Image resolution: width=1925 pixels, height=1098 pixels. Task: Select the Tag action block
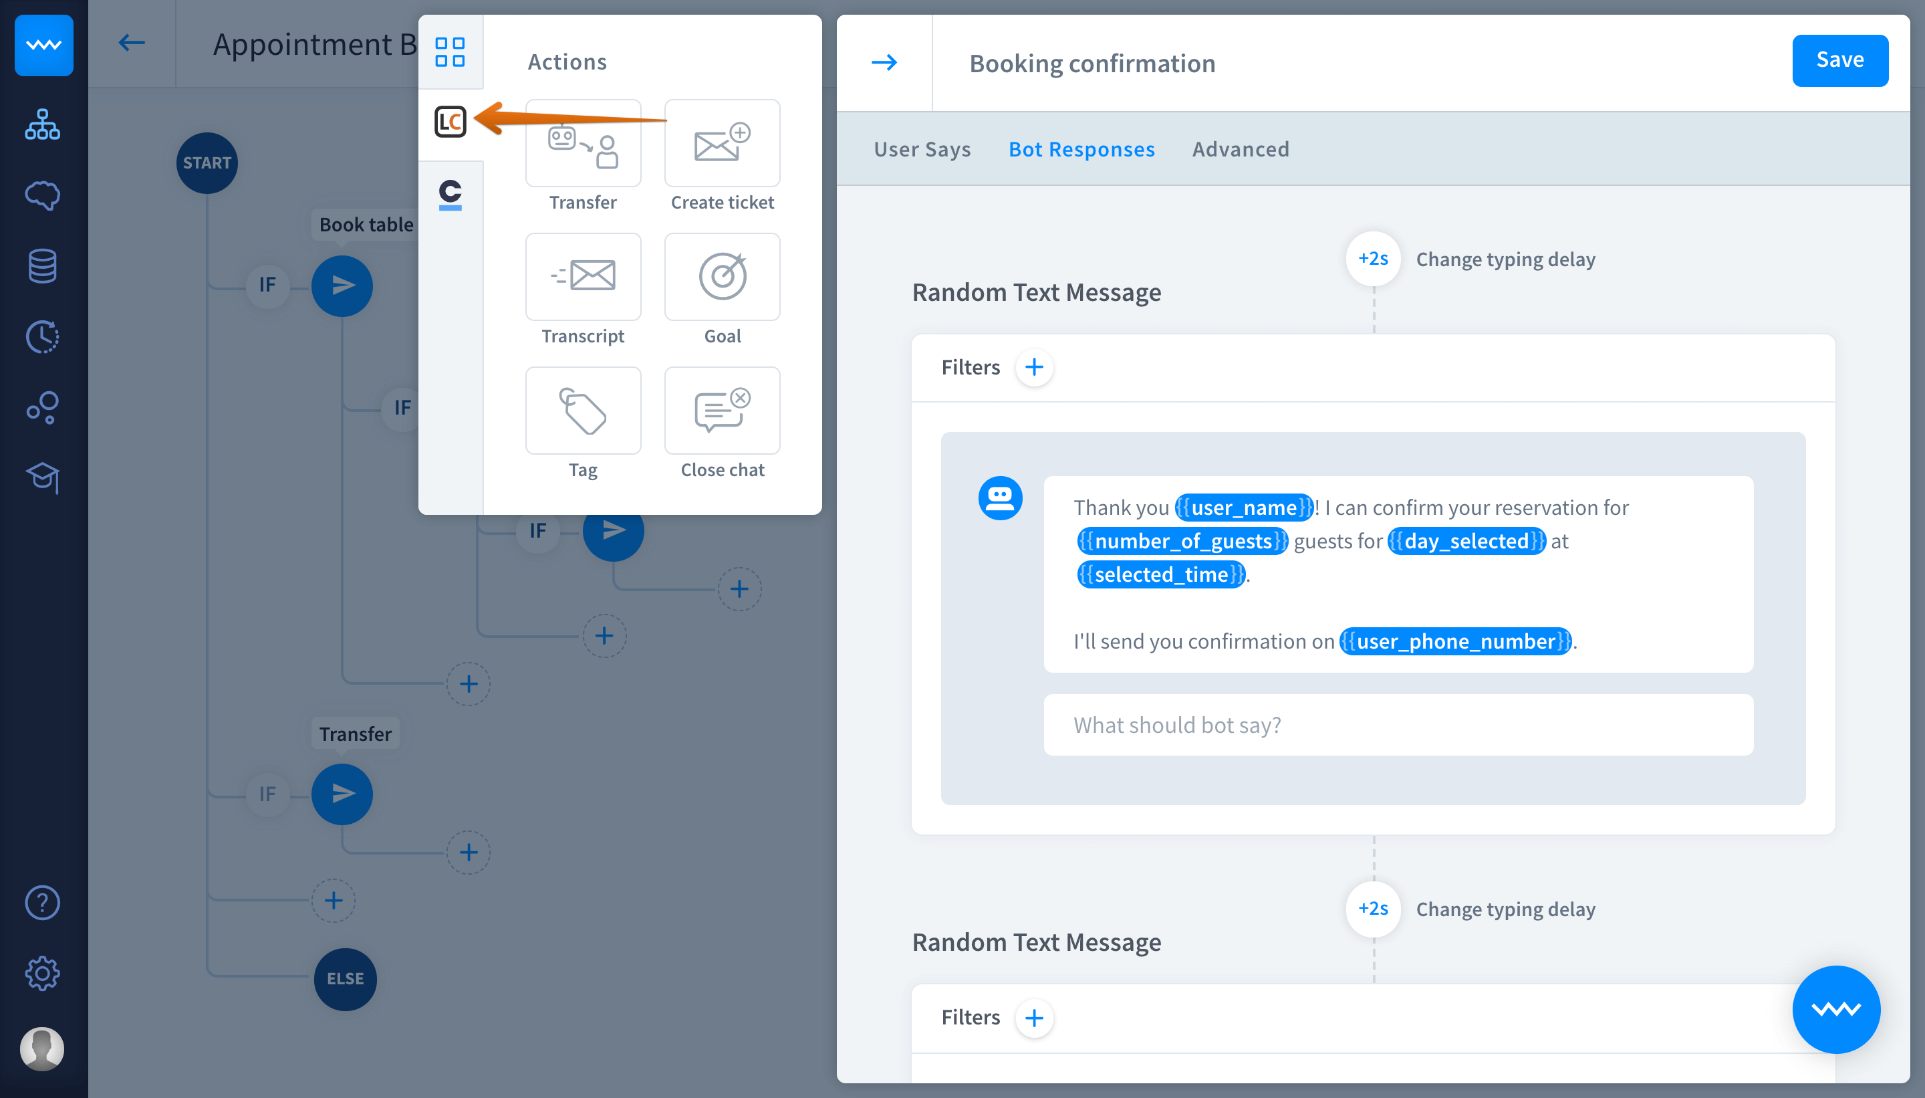click(x=583, y=411)
